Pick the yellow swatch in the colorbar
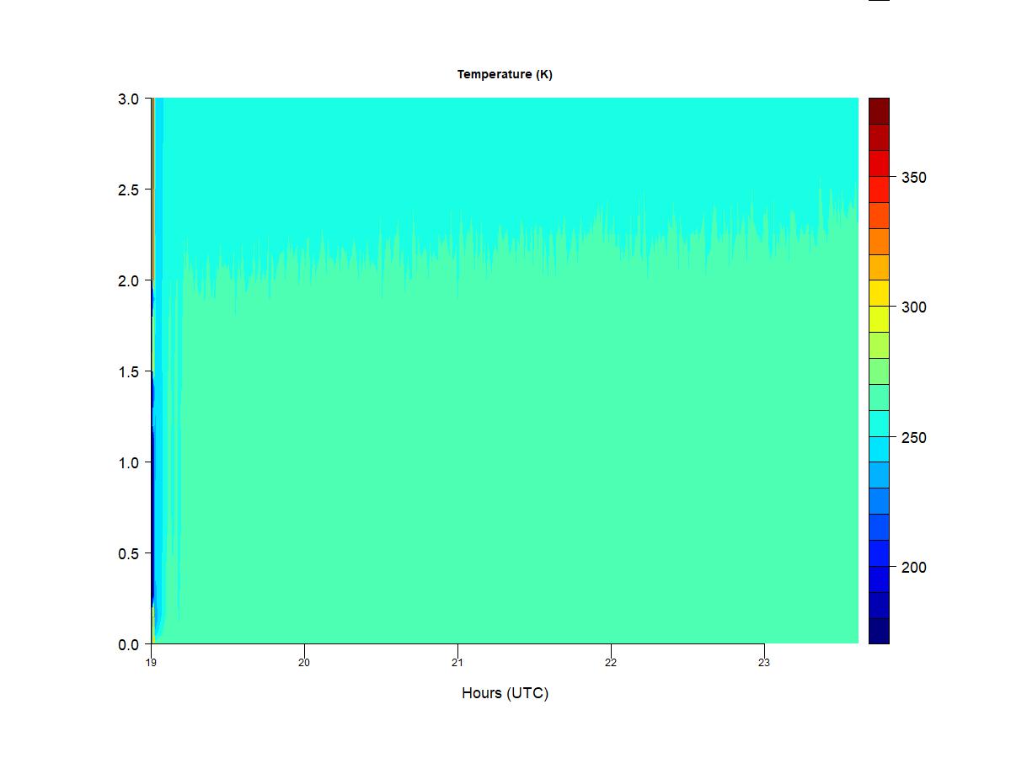Screen dimensions: 1011x758 point(879,293)
